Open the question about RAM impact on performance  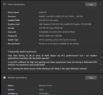(52, 57)
